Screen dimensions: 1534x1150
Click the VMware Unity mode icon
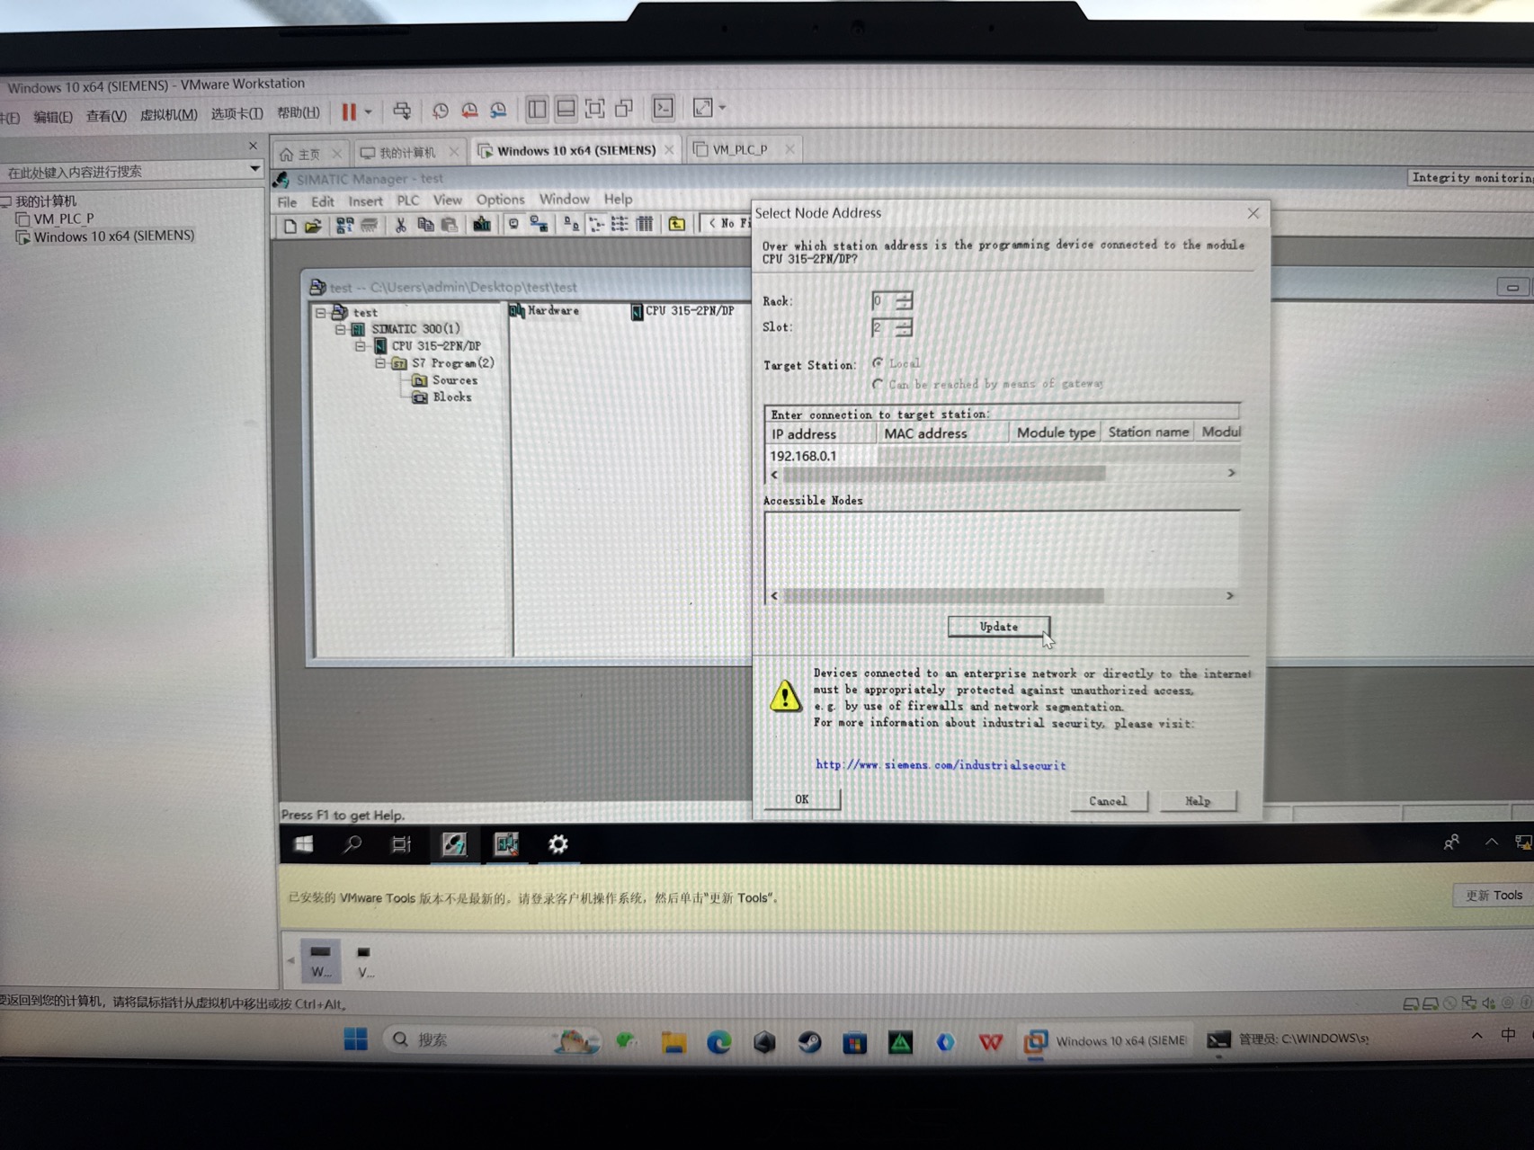pos(624,110)
